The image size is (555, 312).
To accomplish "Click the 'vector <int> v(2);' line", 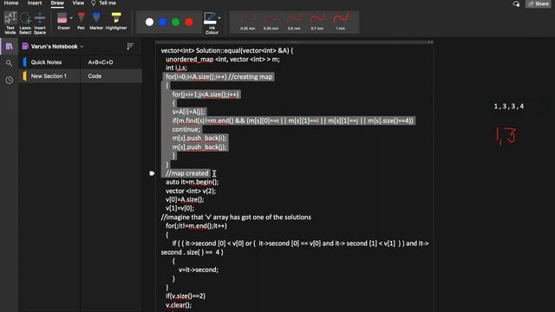I will pos(191,191).
